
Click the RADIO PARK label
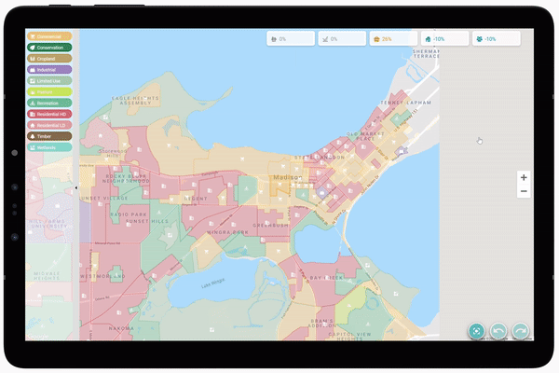click(129, 214)
